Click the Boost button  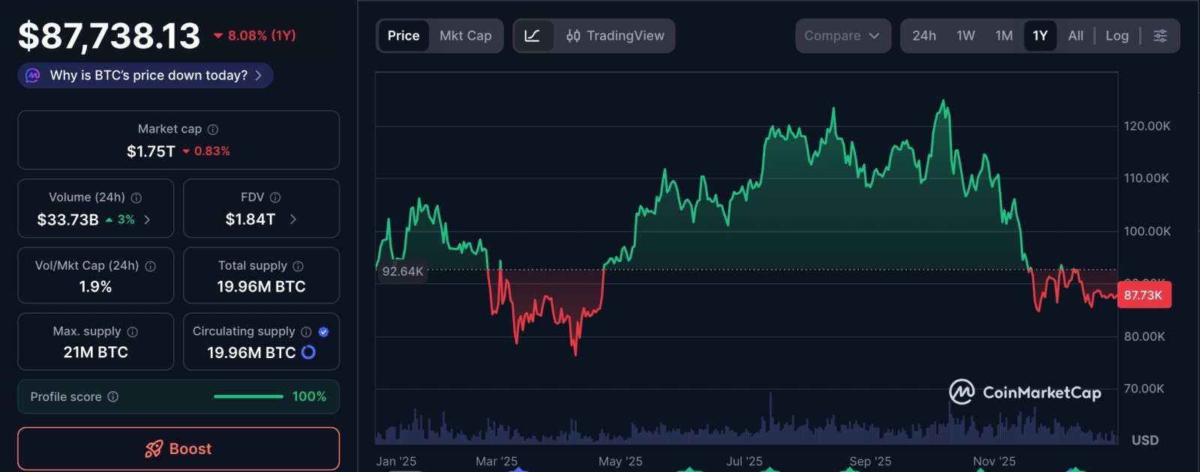pyautogui.click(x=178, y=448)
